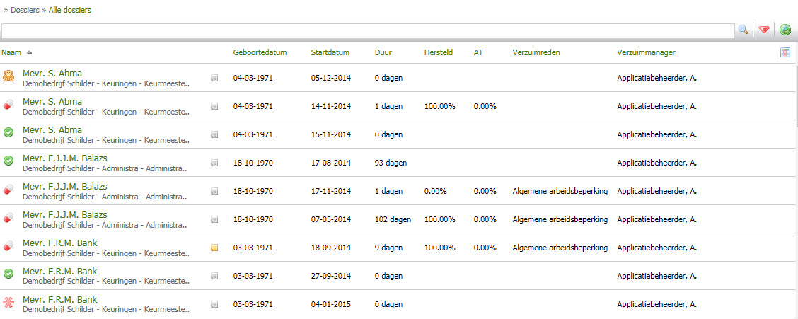The width and height of the screenshot is (798, 319).
Task: Sort by the Startdatum column header
Action: click(x=330, y=52)
